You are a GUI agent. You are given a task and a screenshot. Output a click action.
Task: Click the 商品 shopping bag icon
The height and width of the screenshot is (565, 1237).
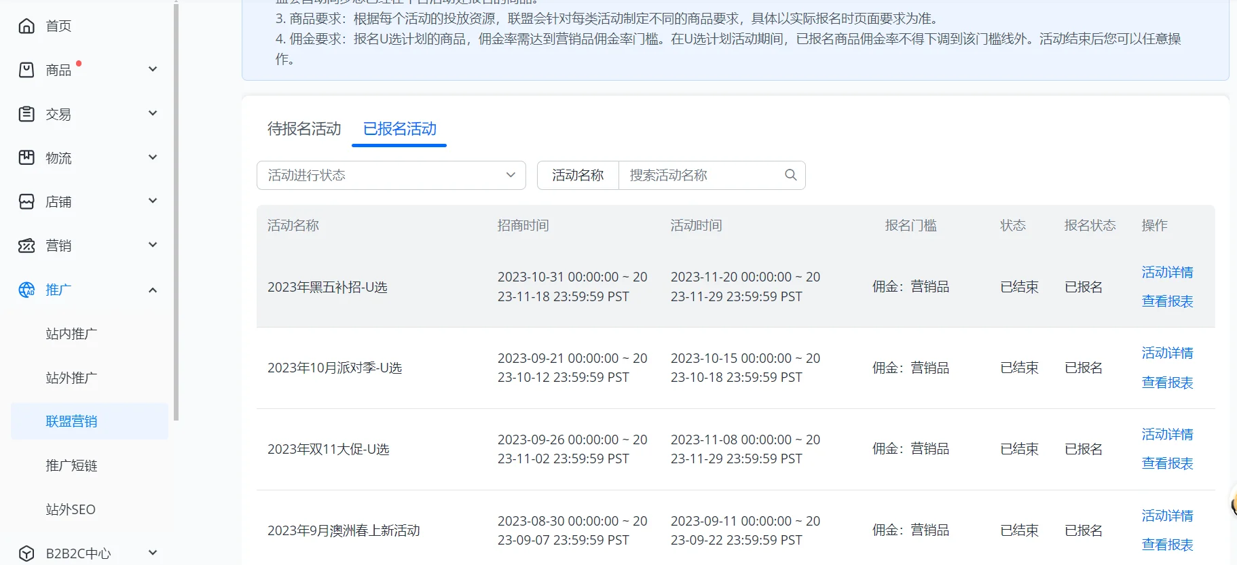[26, 70]
